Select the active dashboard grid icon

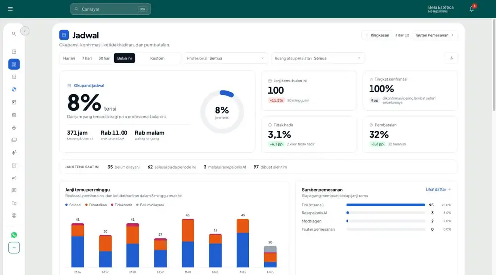tap(14, 64)
